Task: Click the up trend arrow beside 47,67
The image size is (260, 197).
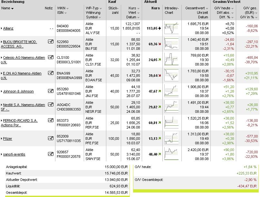Action: pos(159,91)
